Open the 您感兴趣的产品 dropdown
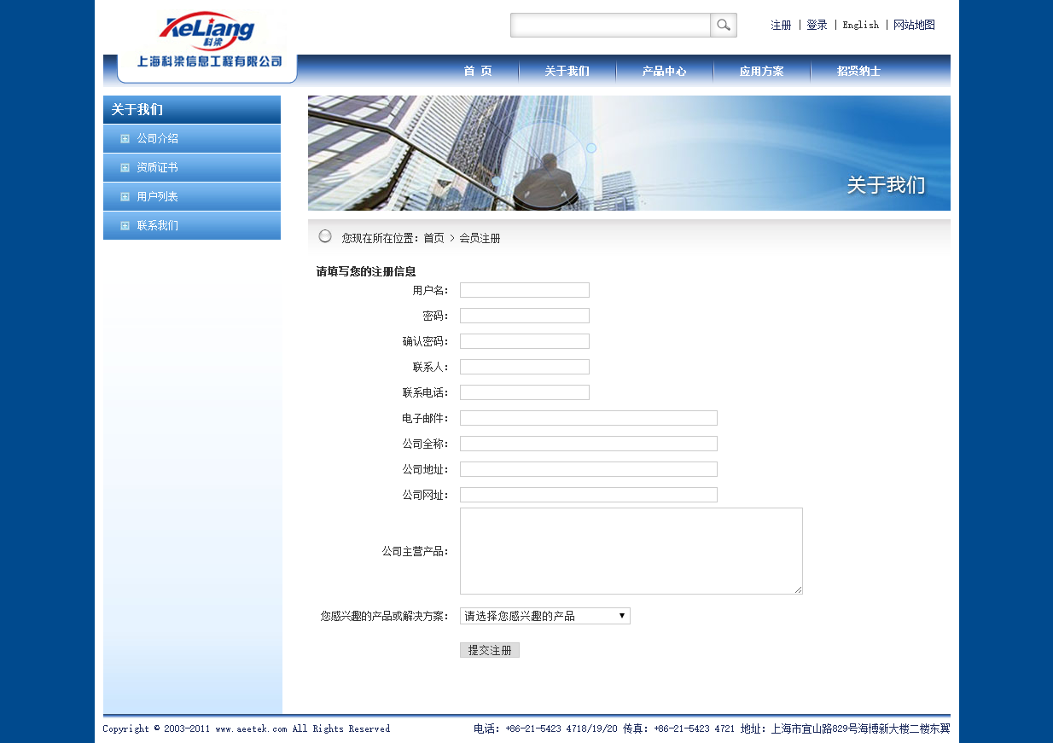This screenshot has height=743, width=1053. [544, 616]
